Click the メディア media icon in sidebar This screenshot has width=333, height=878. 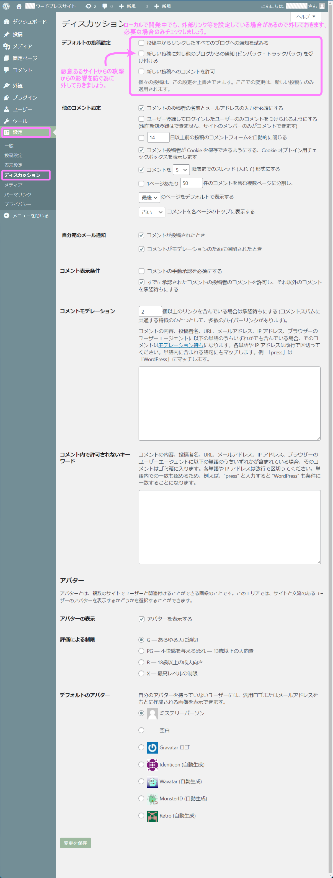[x=6, y=46]
